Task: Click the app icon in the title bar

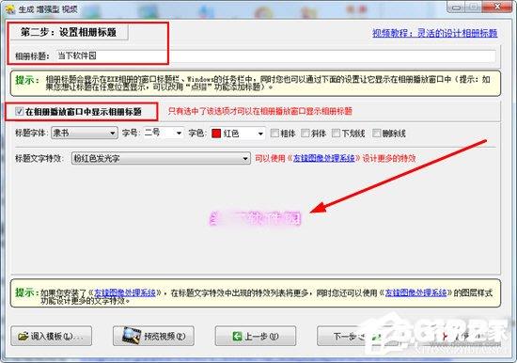Action: point(10,9)
